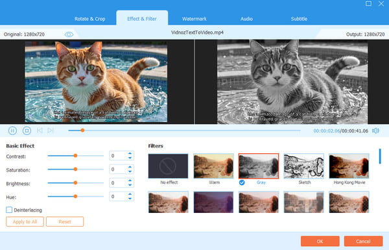Open the Effect & Filter tab
Screen dimensions: 389x250
142,19
